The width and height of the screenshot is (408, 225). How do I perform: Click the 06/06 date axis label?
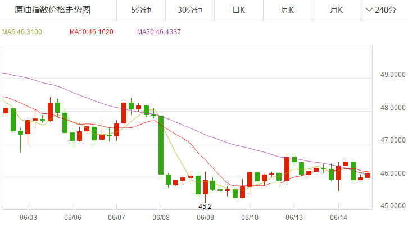pyautogui.click(x=72, y=218)
